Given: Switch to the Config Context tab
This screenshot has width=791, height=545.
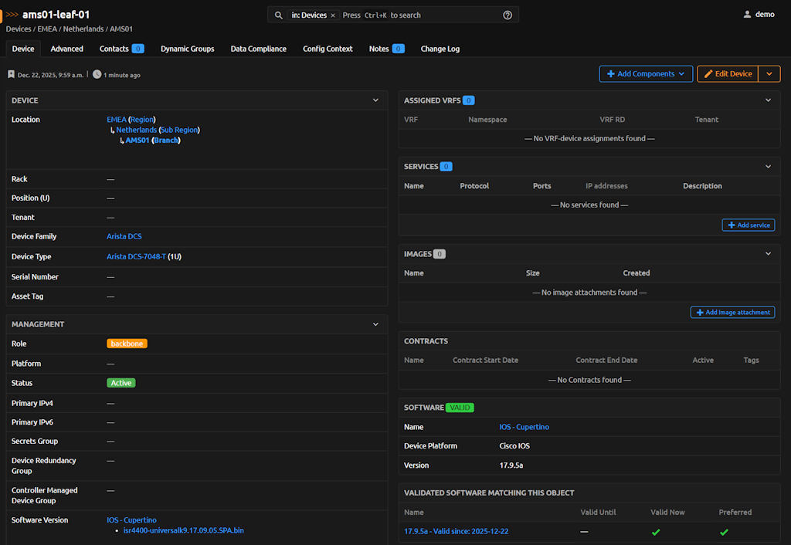Looking at the screenshot, I should tap(328, 49).
